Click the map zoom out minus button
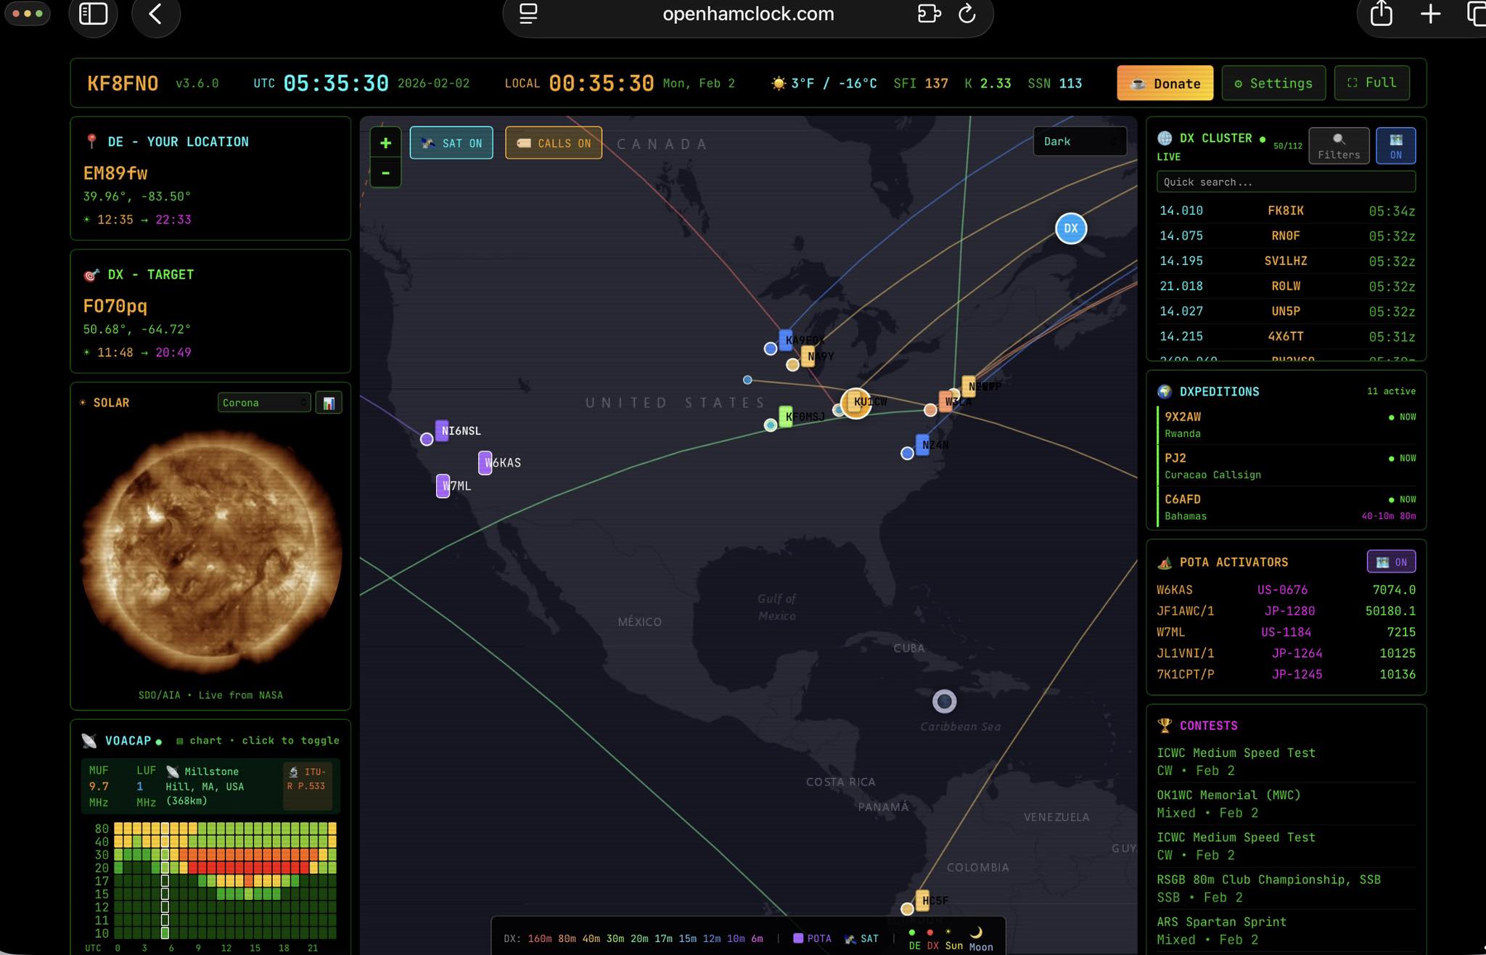 click(385, 173)
